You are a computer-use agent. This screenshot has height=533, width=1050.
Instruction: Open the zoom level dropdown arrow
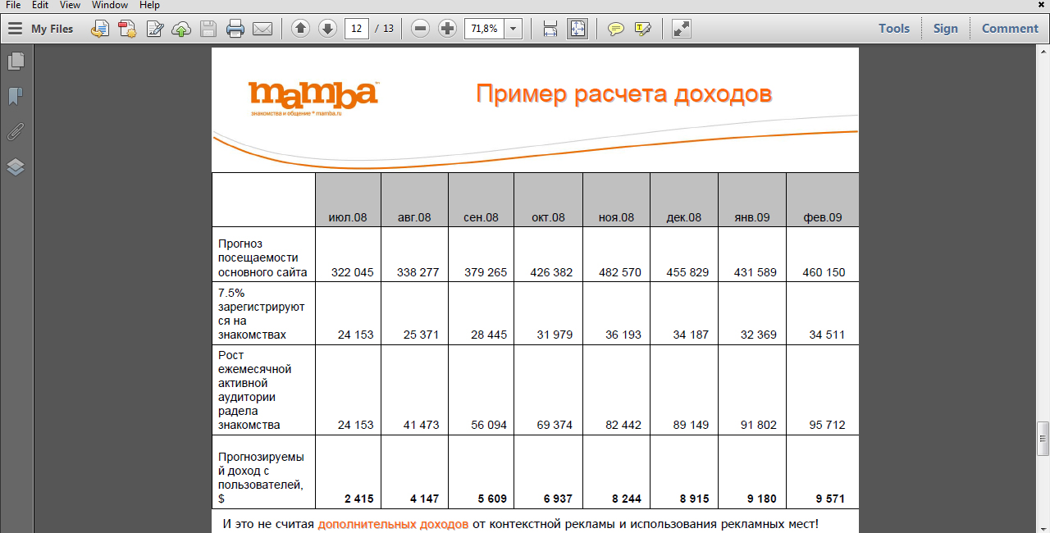(514, 29)
